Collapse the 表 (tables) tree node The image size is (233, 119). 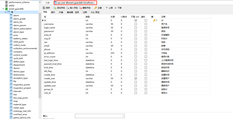click(6, 12)
